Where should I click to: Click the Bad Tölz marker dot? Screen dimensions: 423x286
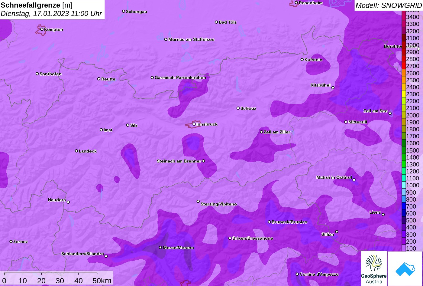tap(216, 22)
